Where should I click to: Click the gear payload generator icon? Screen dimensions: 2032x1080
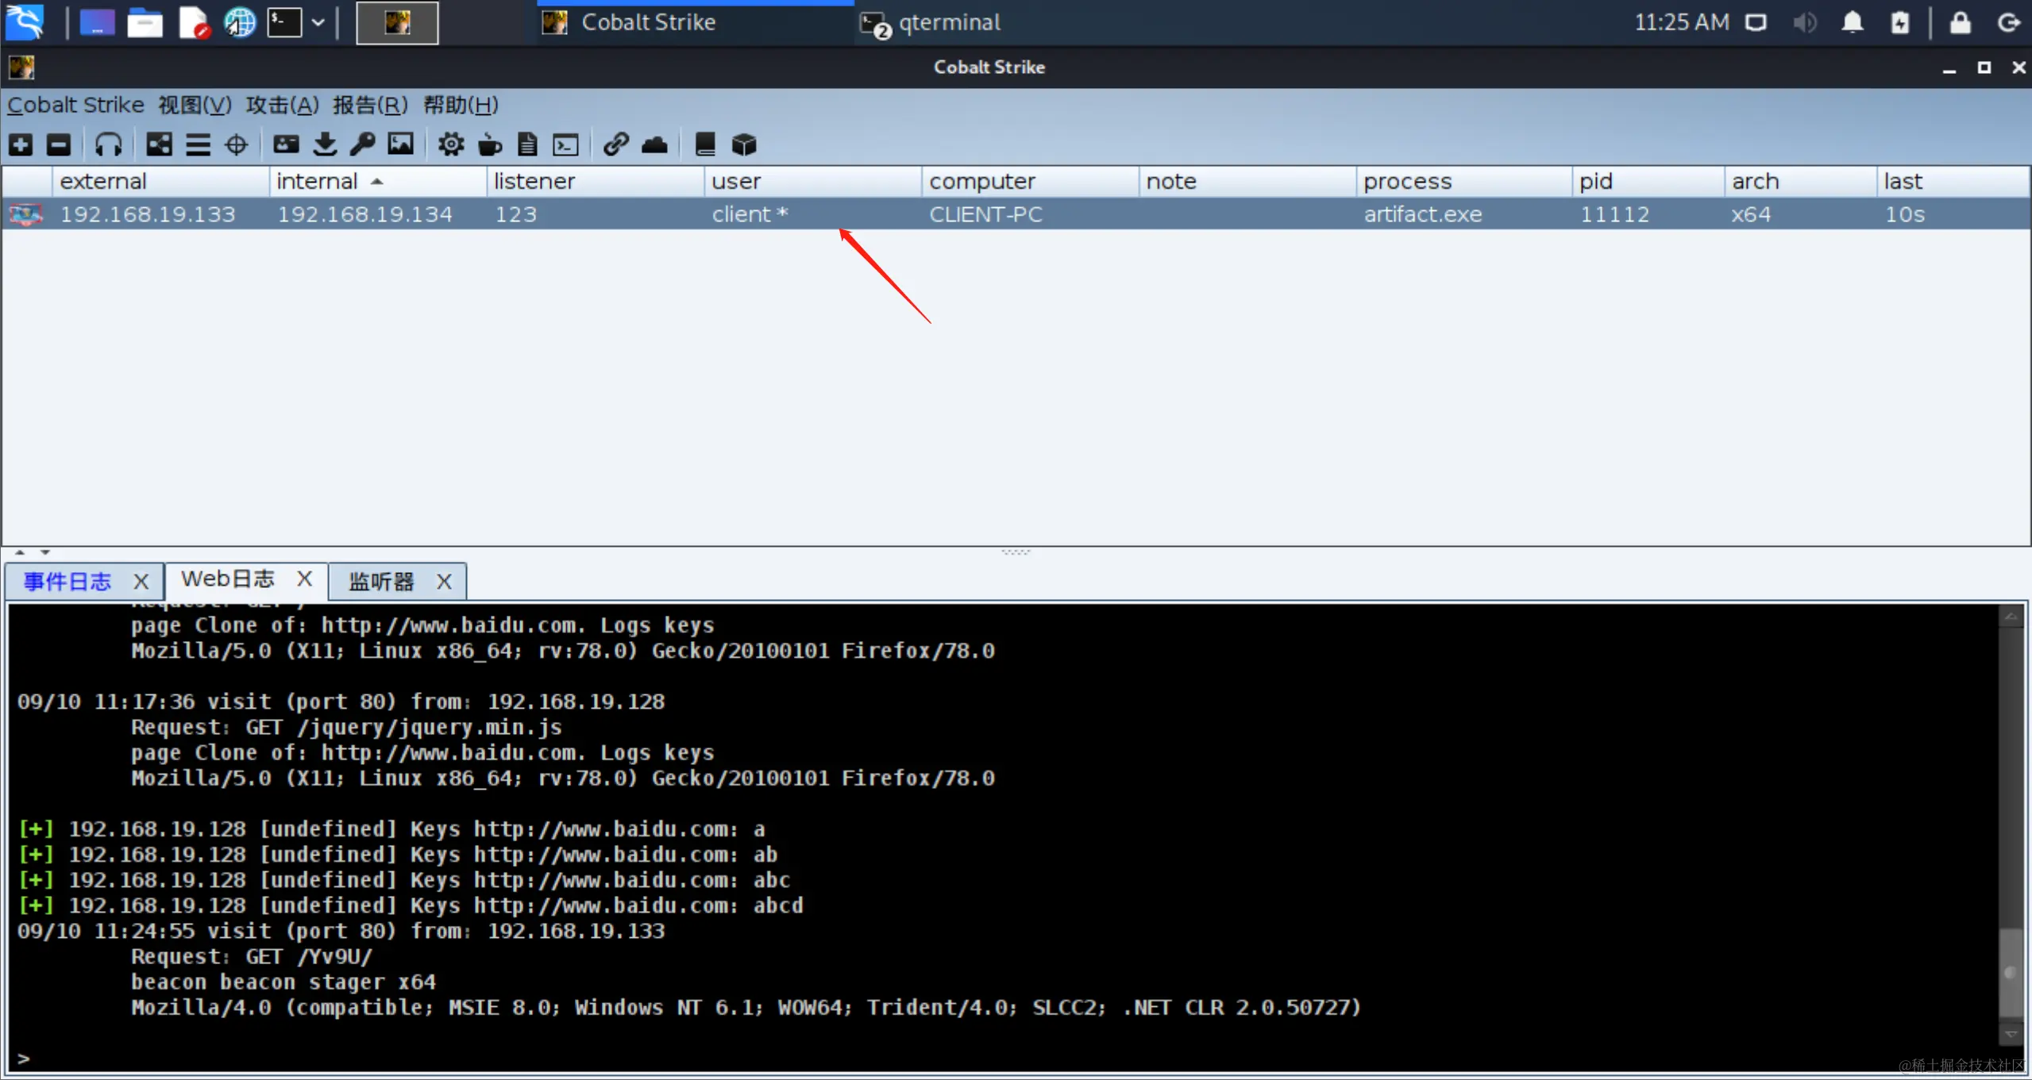click(450, 144)
